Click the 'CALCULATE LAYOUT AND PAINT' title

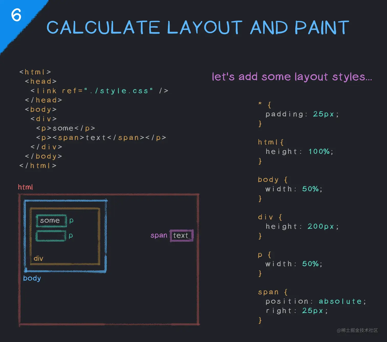tap(198, 27)
